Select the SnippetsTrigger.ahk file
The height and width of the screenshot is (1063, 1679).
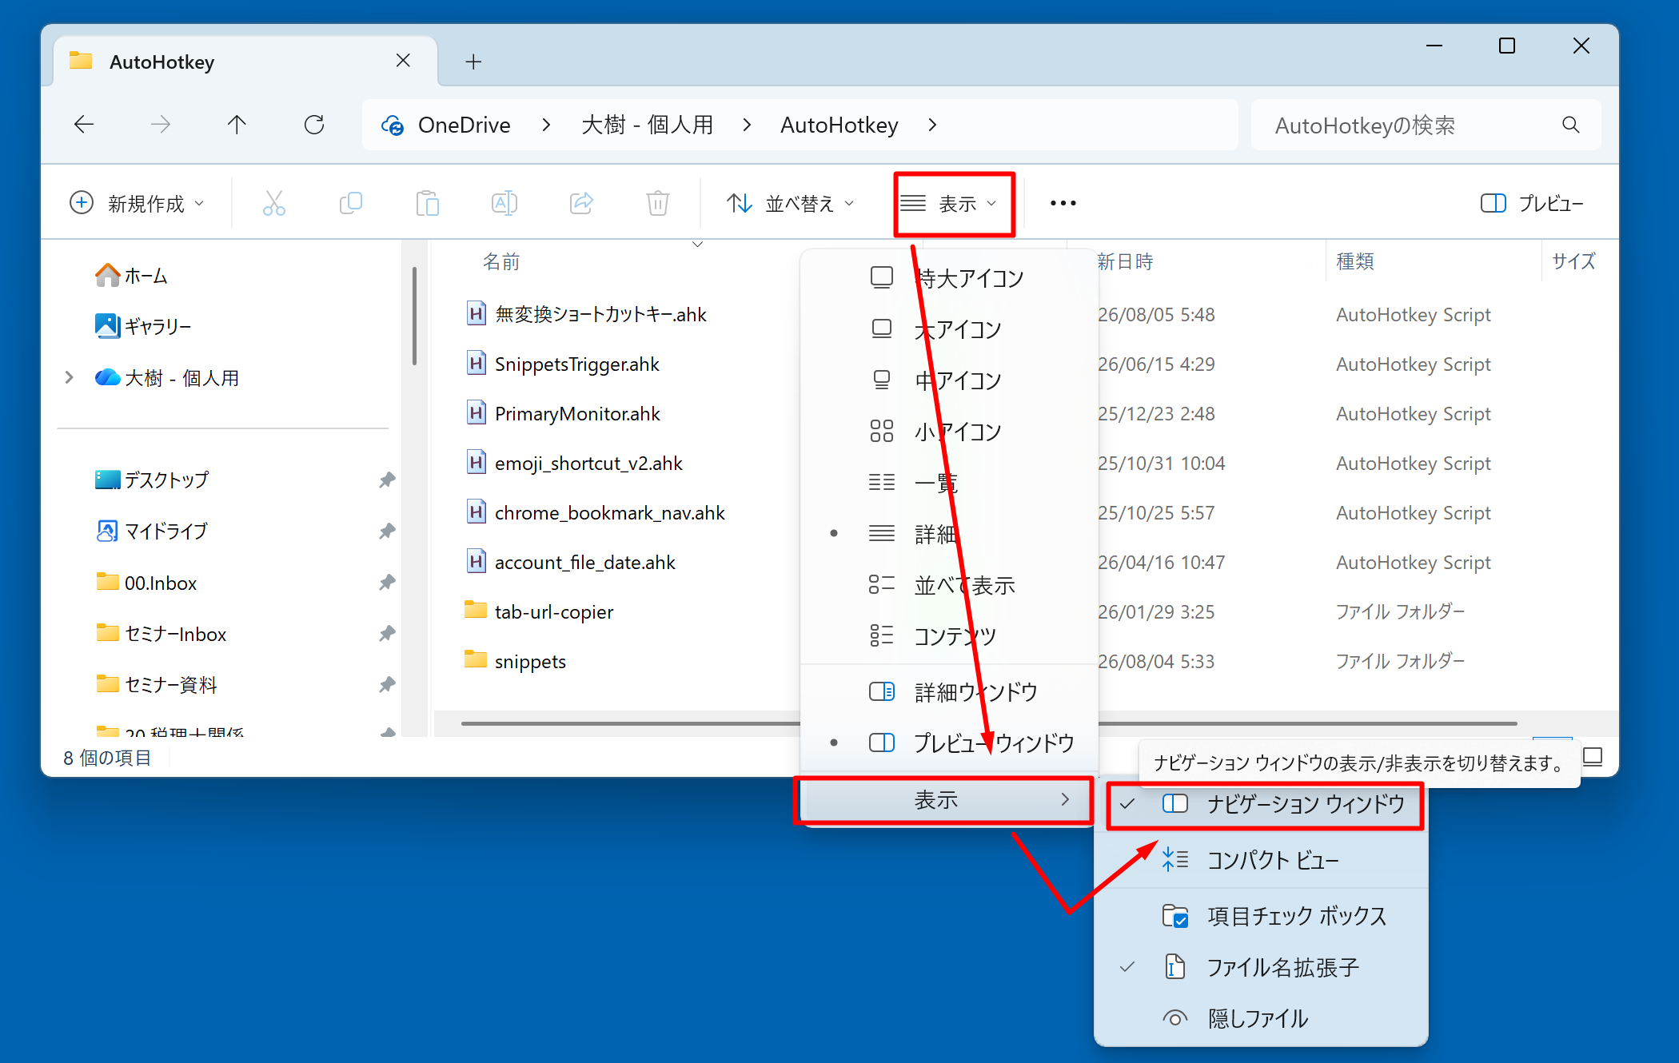(576, 364)
